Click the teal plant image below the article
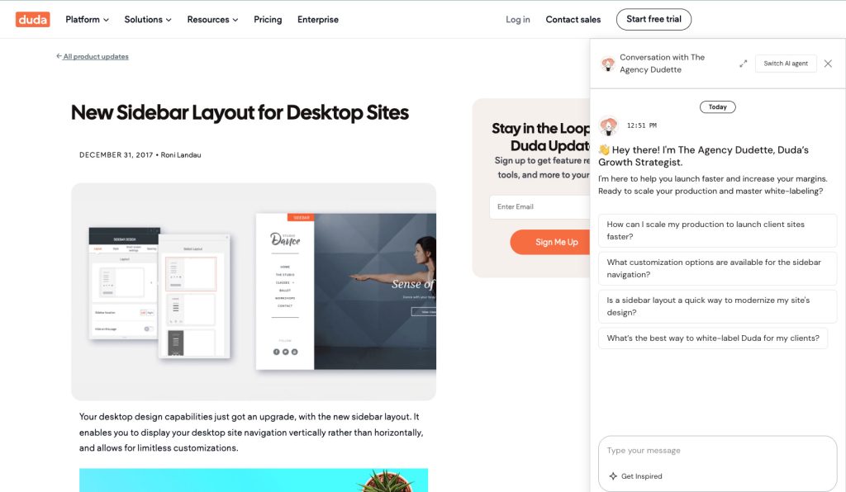Image resolution: width=846 pixels, height=492 pixels. click(254, 480)
